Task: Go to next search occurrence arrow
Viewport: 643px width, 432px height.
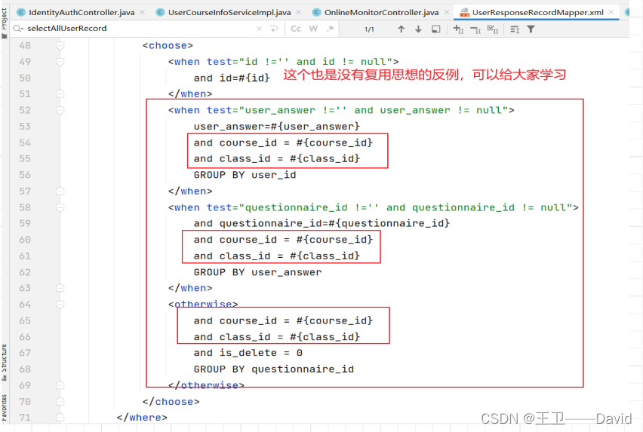Action: tap(418, 29)
